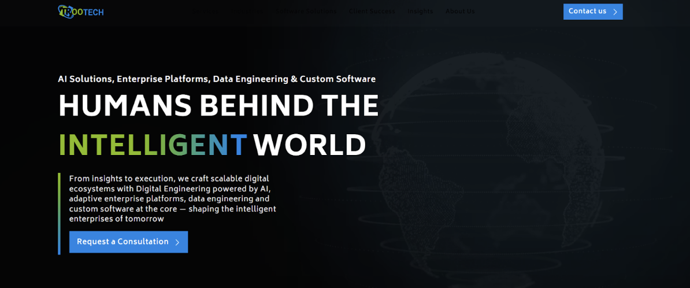Screen dimensions: 690x288
Task: Click the chevron icon beside Request a Consultation
Action: point(177,242)
